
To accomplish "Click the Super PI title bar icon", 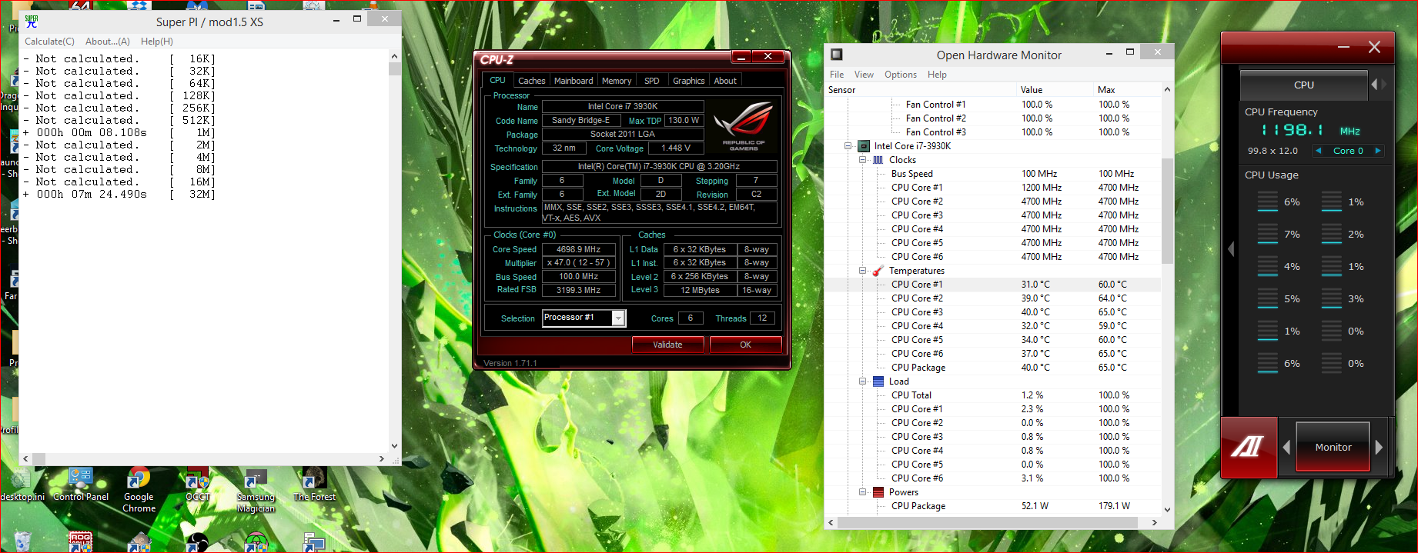I will [31, 22].
